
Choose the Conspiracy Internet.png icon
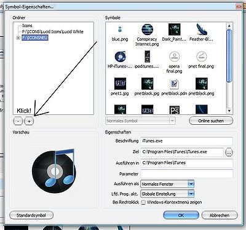coord(147,30)
